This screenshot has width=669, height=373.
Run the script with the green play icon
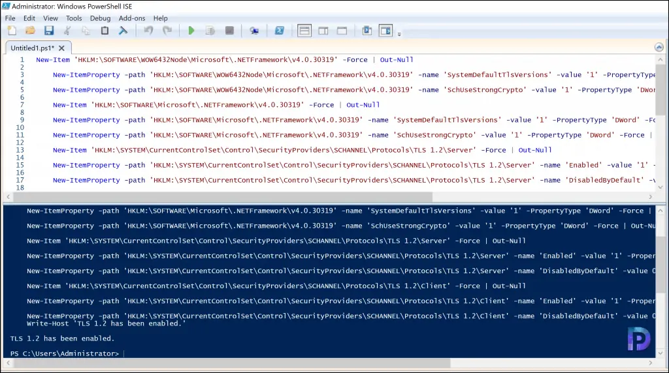(x=191, y=31)
